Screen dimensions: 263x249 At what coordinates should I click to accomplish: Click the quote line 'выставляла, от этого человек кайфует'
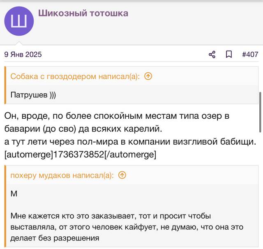[127, 227]
